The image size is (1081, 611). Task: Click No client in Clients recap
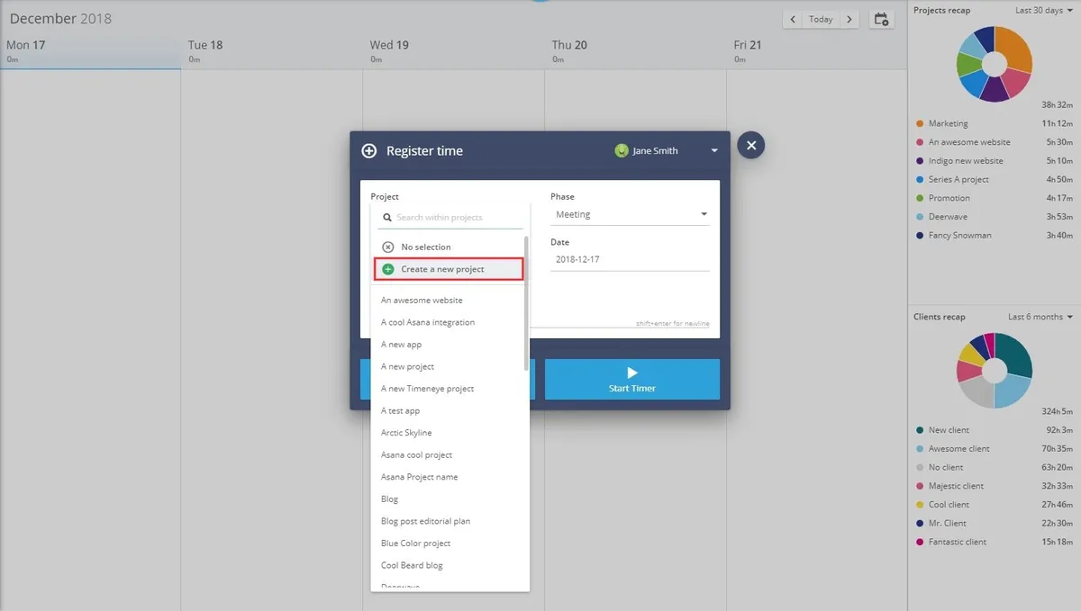[946, 467]
